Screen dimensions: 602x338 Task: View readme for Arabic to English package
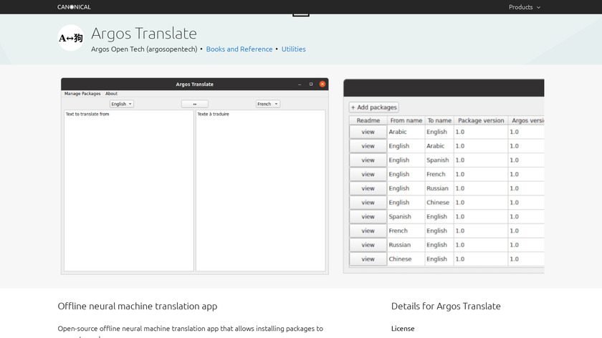pyautogui.click(x=368, y=132)
